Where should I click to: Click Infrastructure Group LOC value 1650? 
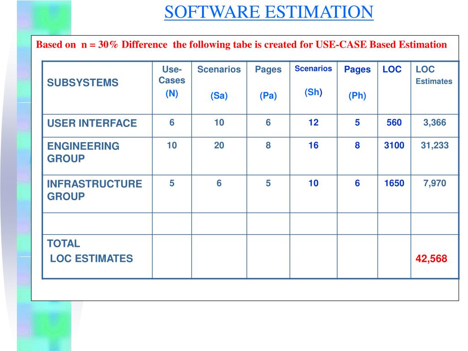(x=394, y=183)
